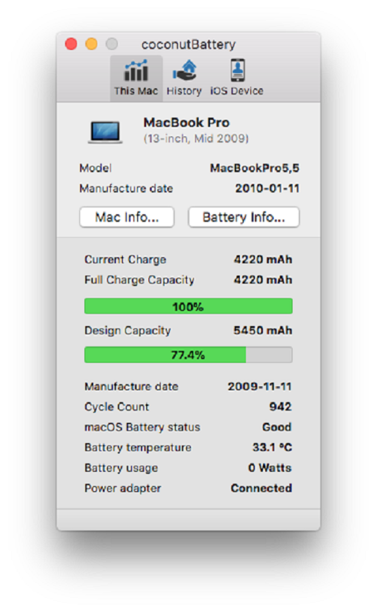Click the 77.4% design capacity bar
The image size is (377, 612).
coord(188,355)
